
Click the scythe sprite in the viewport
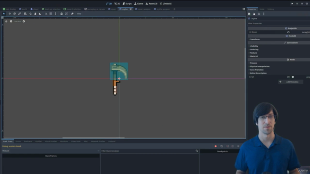click(118, 78)
